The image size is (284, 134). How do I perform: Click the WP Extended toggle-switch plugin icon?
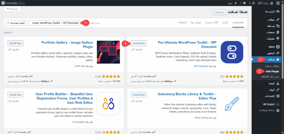click(232, 52)
